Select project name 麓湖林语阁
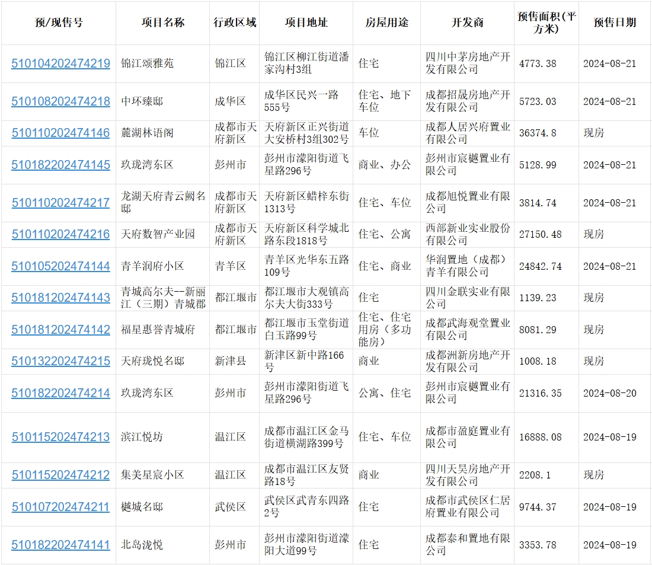The height and width of the screenshot is (565, 652). pyautogui.click(x=147, y=133)
